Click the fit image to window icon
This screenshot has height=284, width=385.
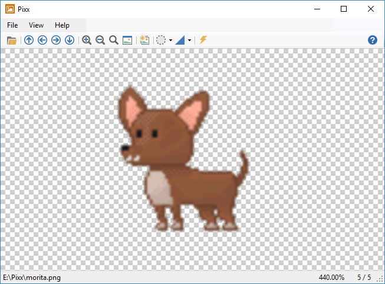click(x=127, y=40)
